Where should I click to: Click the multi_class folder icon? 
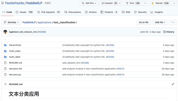click(5, 51)
